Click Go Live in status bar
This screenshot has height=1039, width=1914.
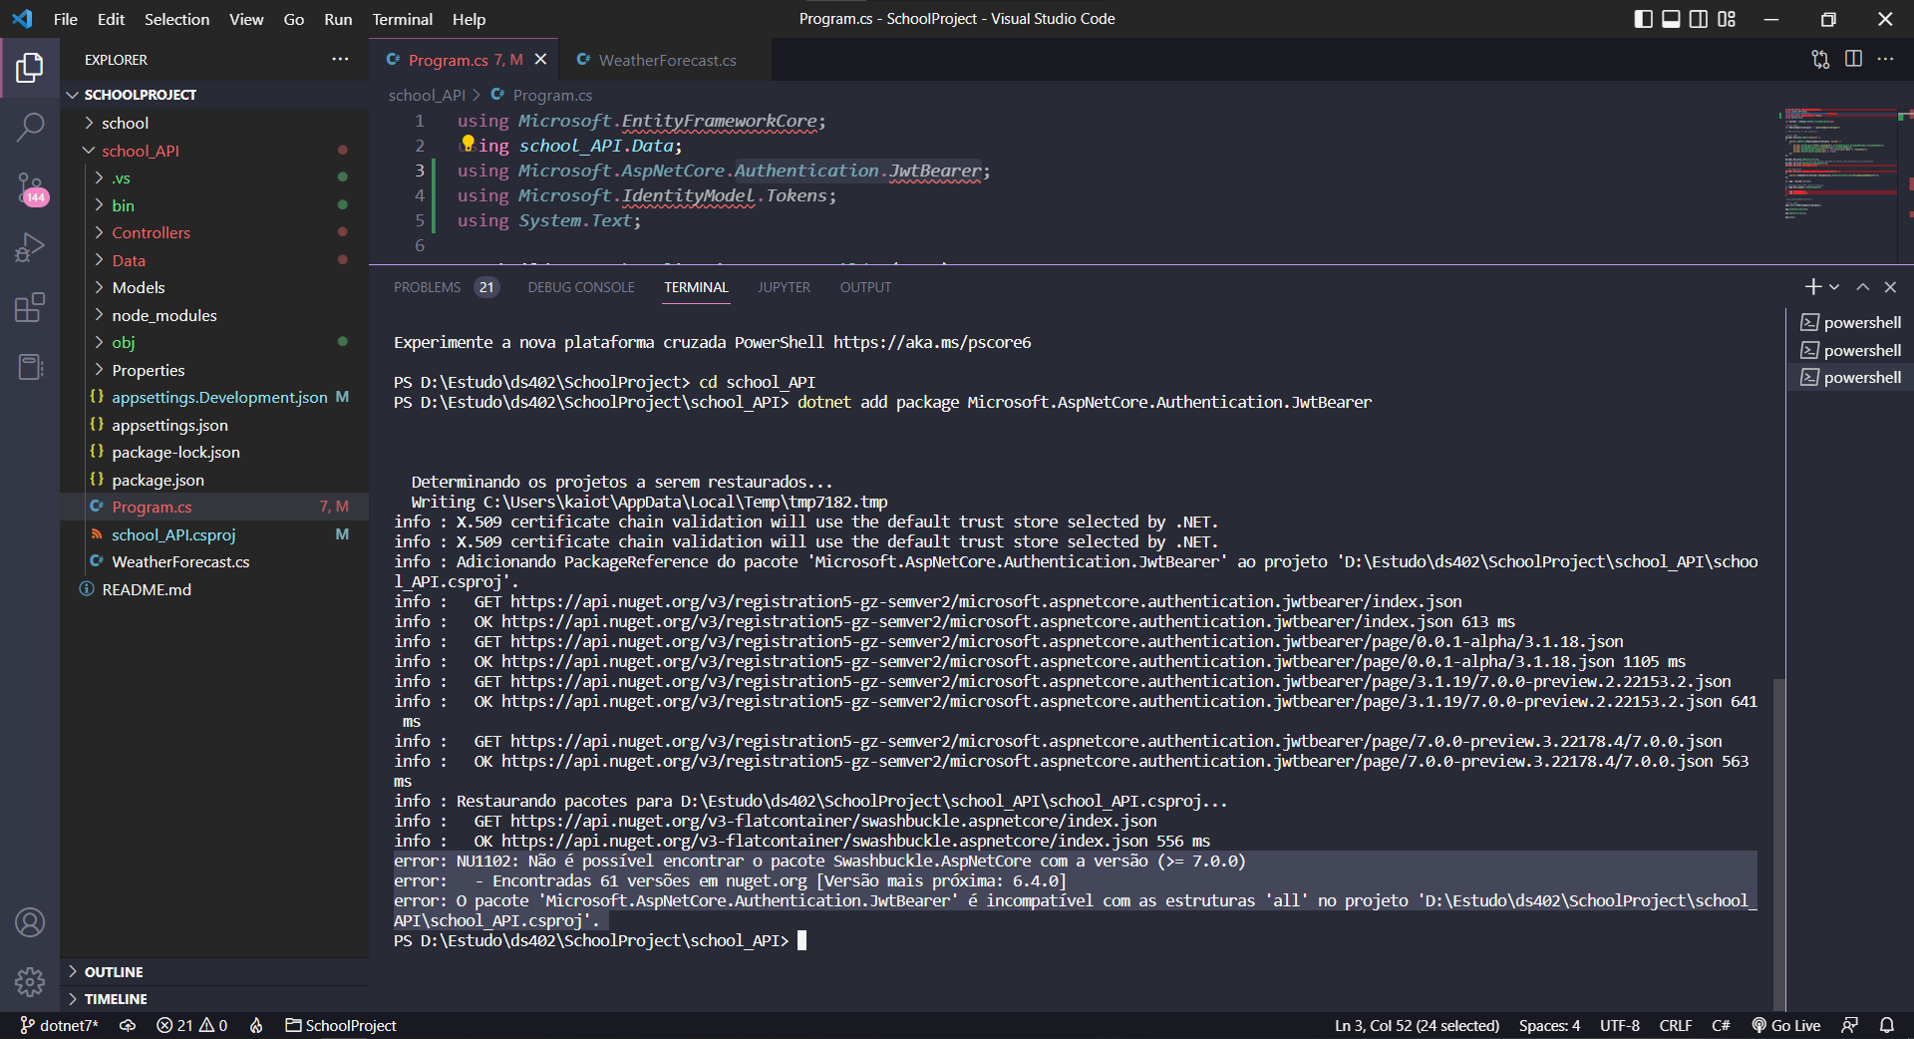pyautogui.click(x=1785, y=1025)
